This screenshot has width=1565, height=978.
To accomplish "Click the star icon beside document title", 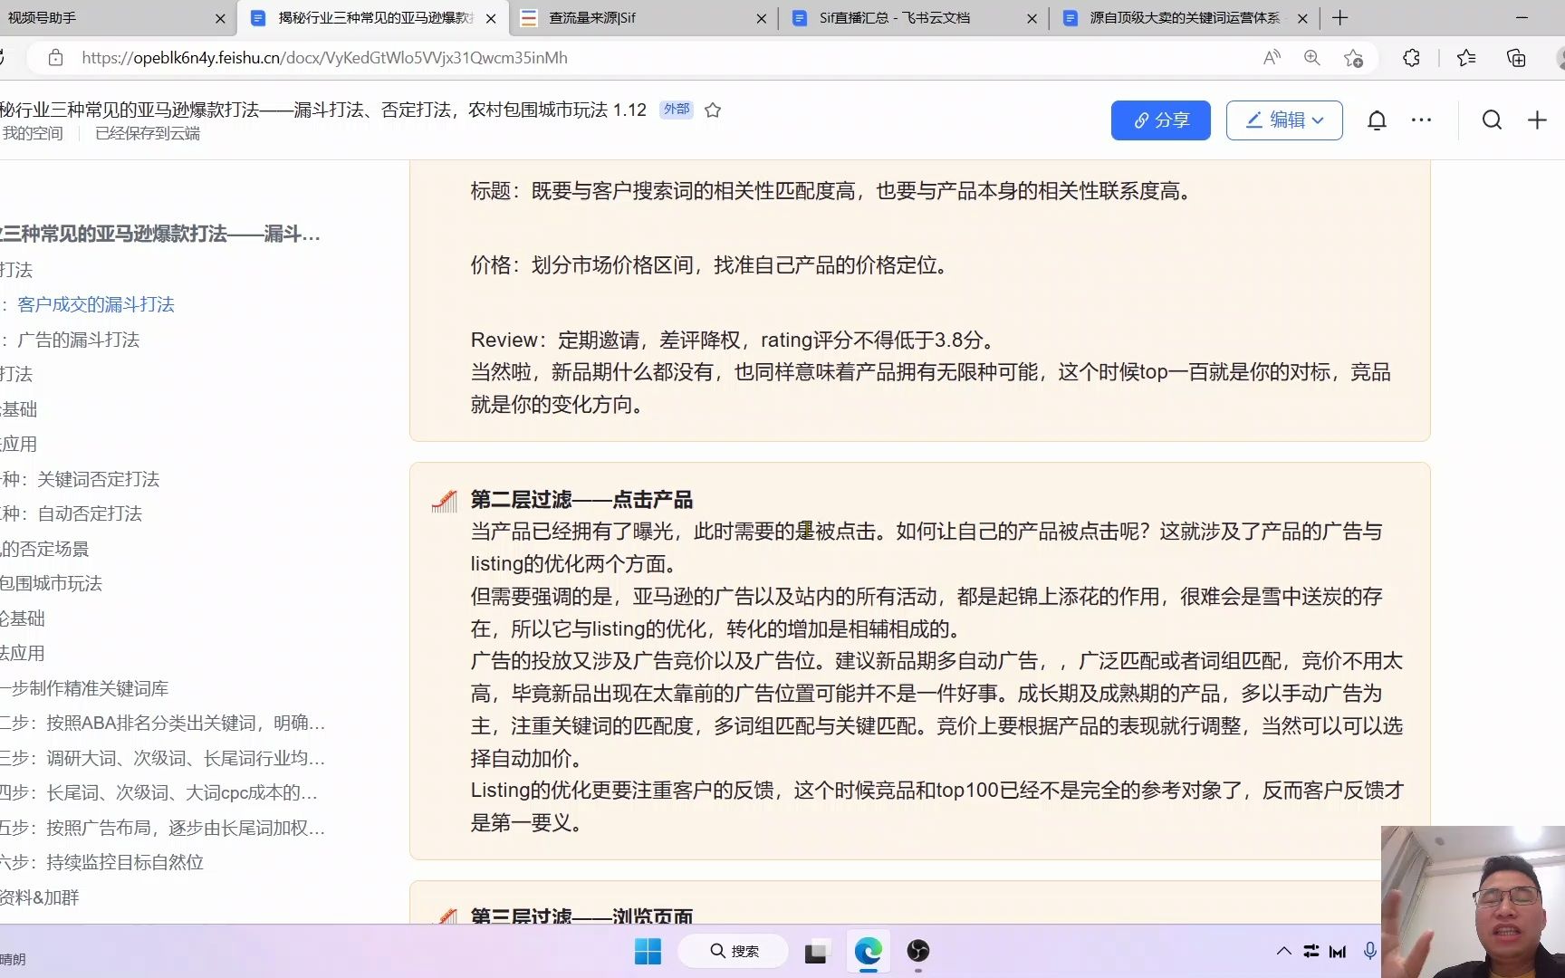I will pos(713,110).
